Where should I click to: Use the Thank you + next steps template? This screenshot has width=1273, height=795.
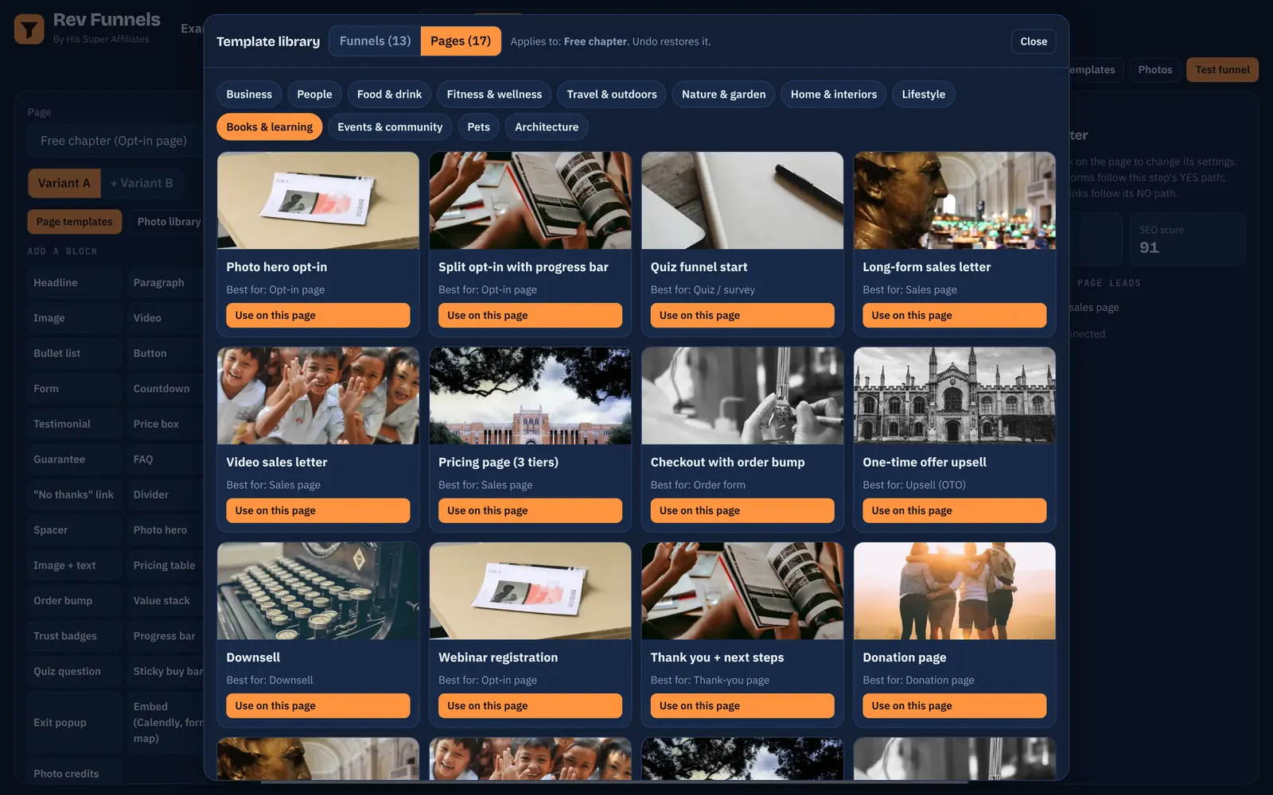pyautogui.click(x=742, y=706)
